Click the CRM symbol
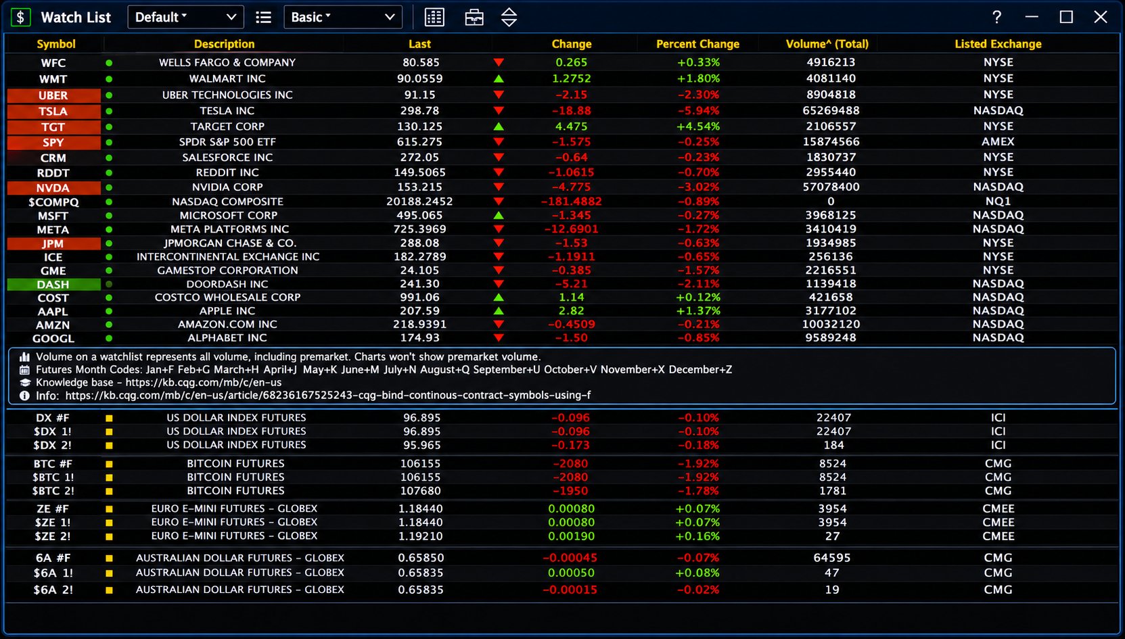This screenshot has width=1125, height=639. pyautogui.click(x=53, y=158)
